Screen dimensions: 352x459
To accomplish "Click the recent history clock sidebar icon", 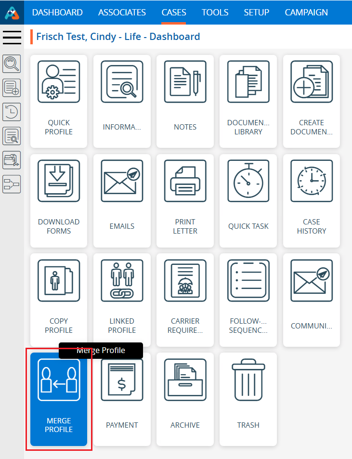I will tap(12, 112).
